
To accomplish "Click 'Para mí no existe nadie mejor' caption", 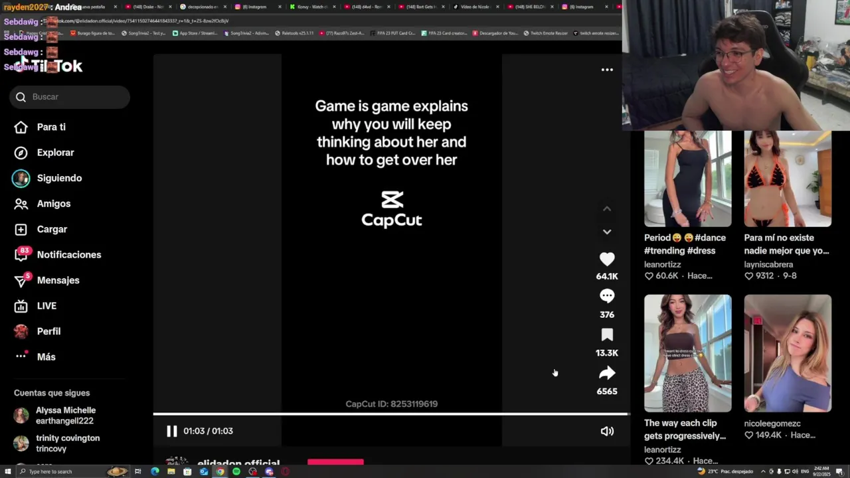I will 786,244.
